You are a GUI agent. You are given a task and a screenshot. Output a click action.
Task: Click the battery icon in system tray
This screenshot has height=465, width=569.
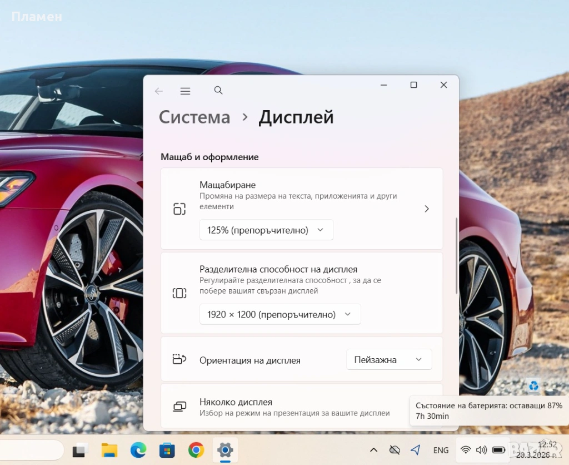[498, 450]
